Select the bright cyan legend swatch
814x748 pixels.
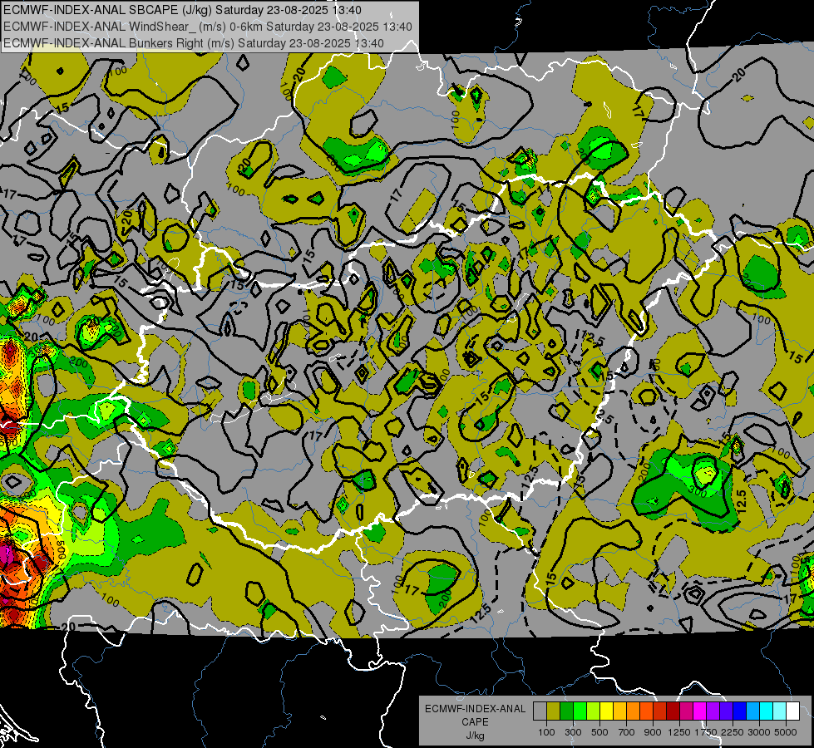767,711
